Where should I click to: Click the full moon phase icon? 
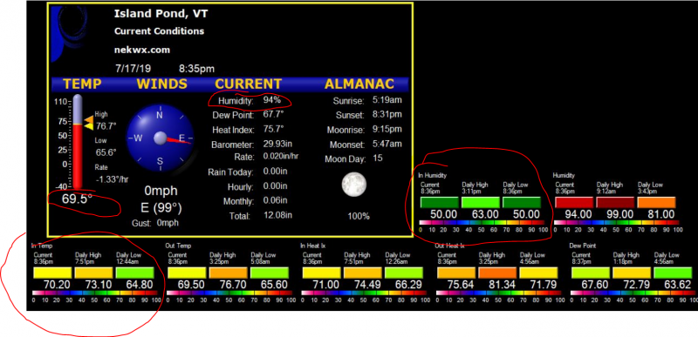point(354,185)
